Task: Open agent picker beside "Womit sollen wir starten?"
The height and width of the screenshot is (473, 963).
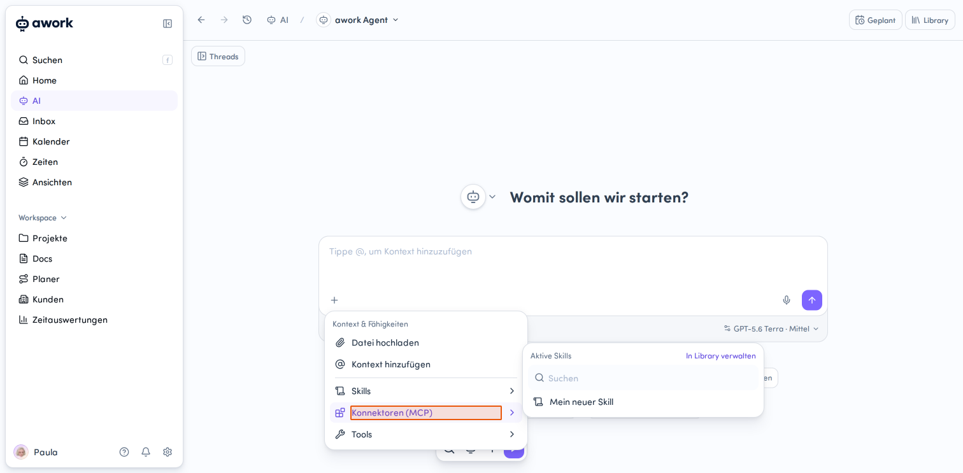Action: tap(479, 197)
